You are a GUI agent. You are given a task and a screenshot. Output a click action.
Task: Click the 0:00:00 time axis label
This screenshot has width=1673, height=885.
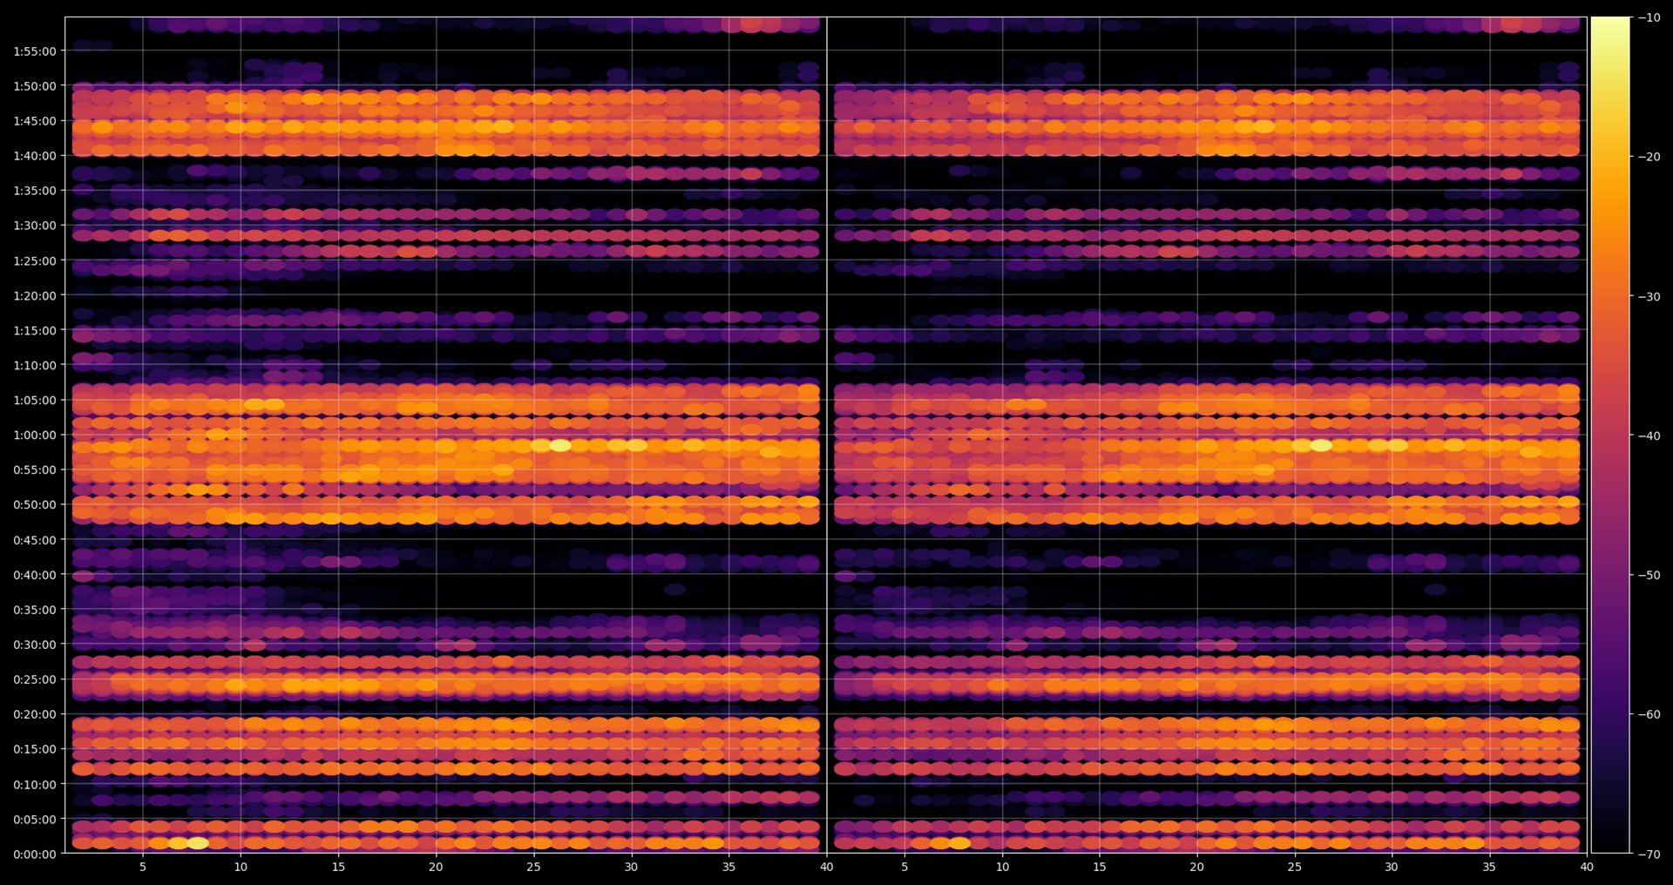tap(35, 855)
